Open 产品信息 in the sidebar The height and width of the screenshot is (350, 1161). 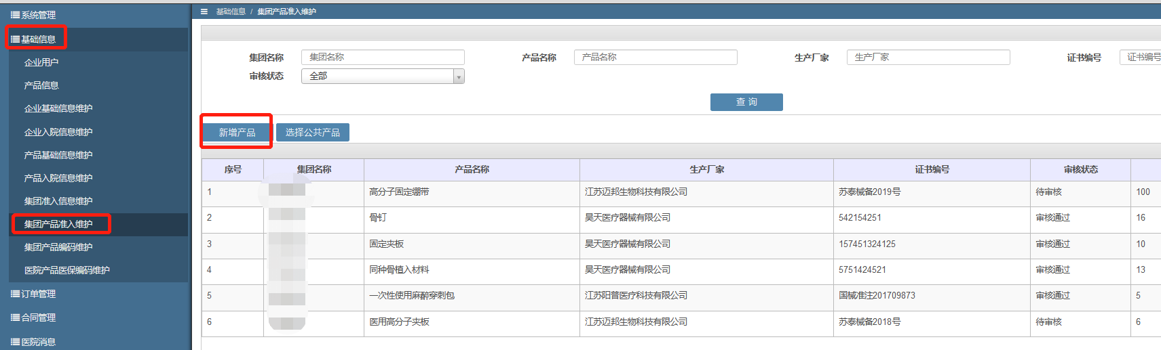[x=41, y=85]
